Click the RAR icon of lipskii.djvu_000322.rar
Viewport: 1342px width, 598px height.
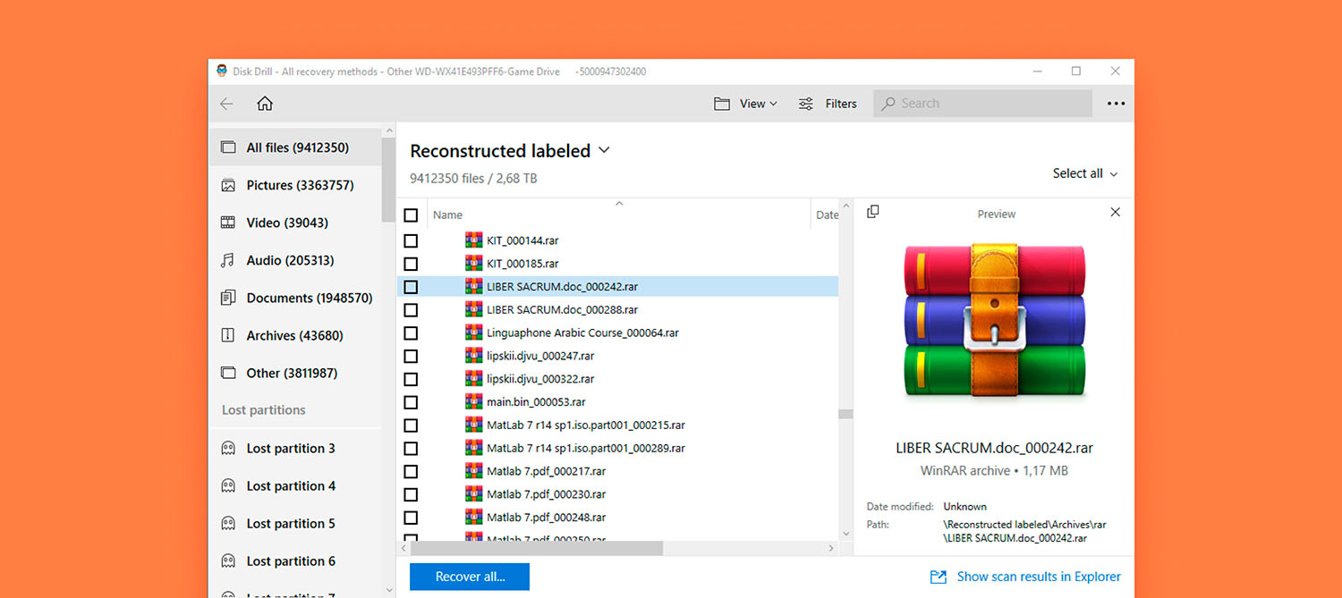pos(473,379)
